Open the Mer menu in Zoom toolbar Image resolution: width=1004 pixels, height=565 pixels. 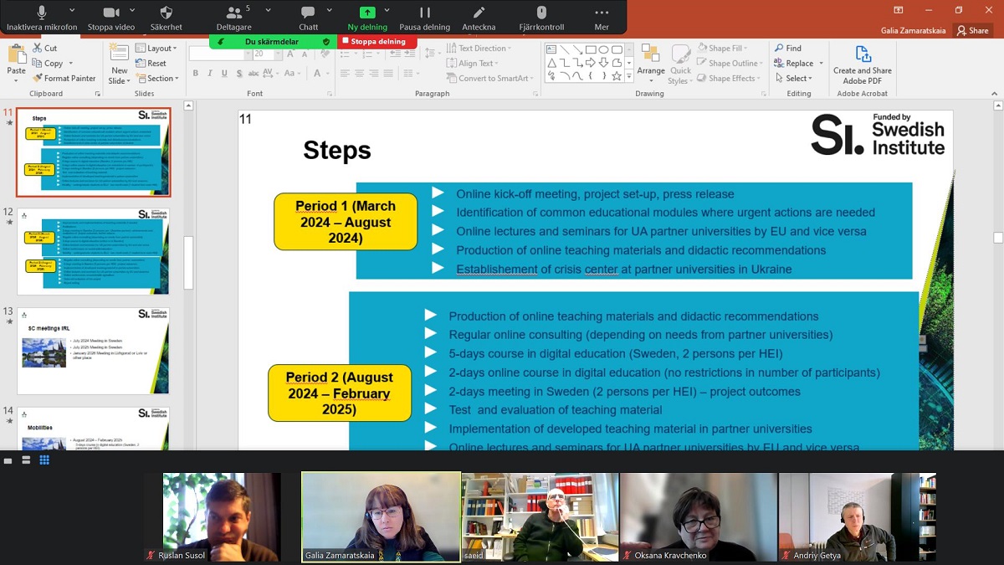(x=602, y=13)
